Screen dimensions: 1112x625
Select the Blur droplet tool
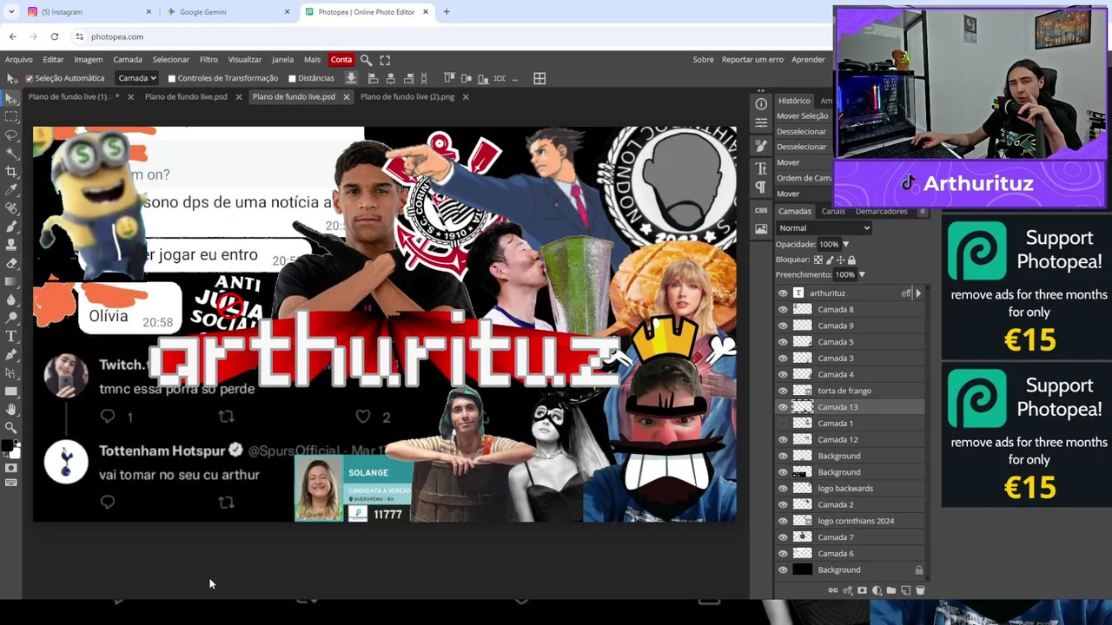11,299
